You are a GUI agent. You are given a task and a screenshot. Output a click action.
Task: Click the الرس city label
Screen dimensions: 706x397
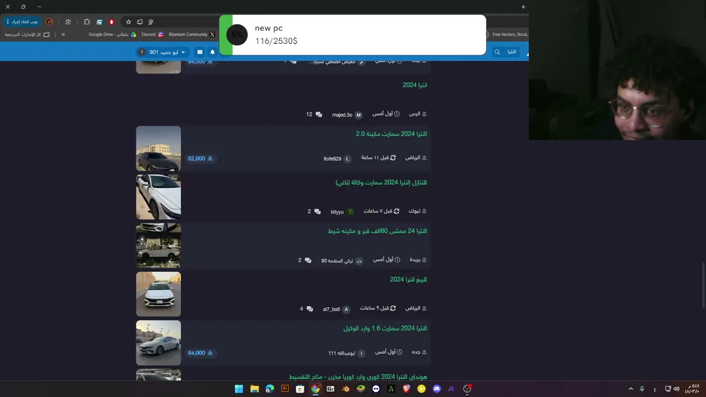click(x=418, y=114)
